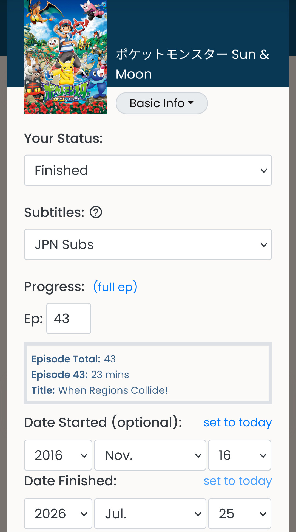Set Date Started to today
296x532 pixels.
click(238, 422)
